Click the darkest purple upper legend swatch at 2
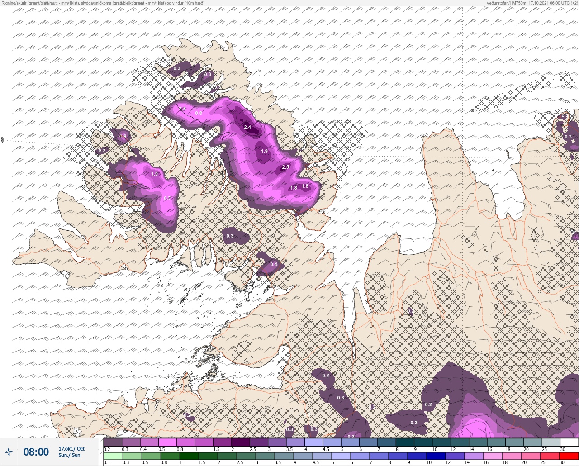579x466 pixels. (241, 442)
